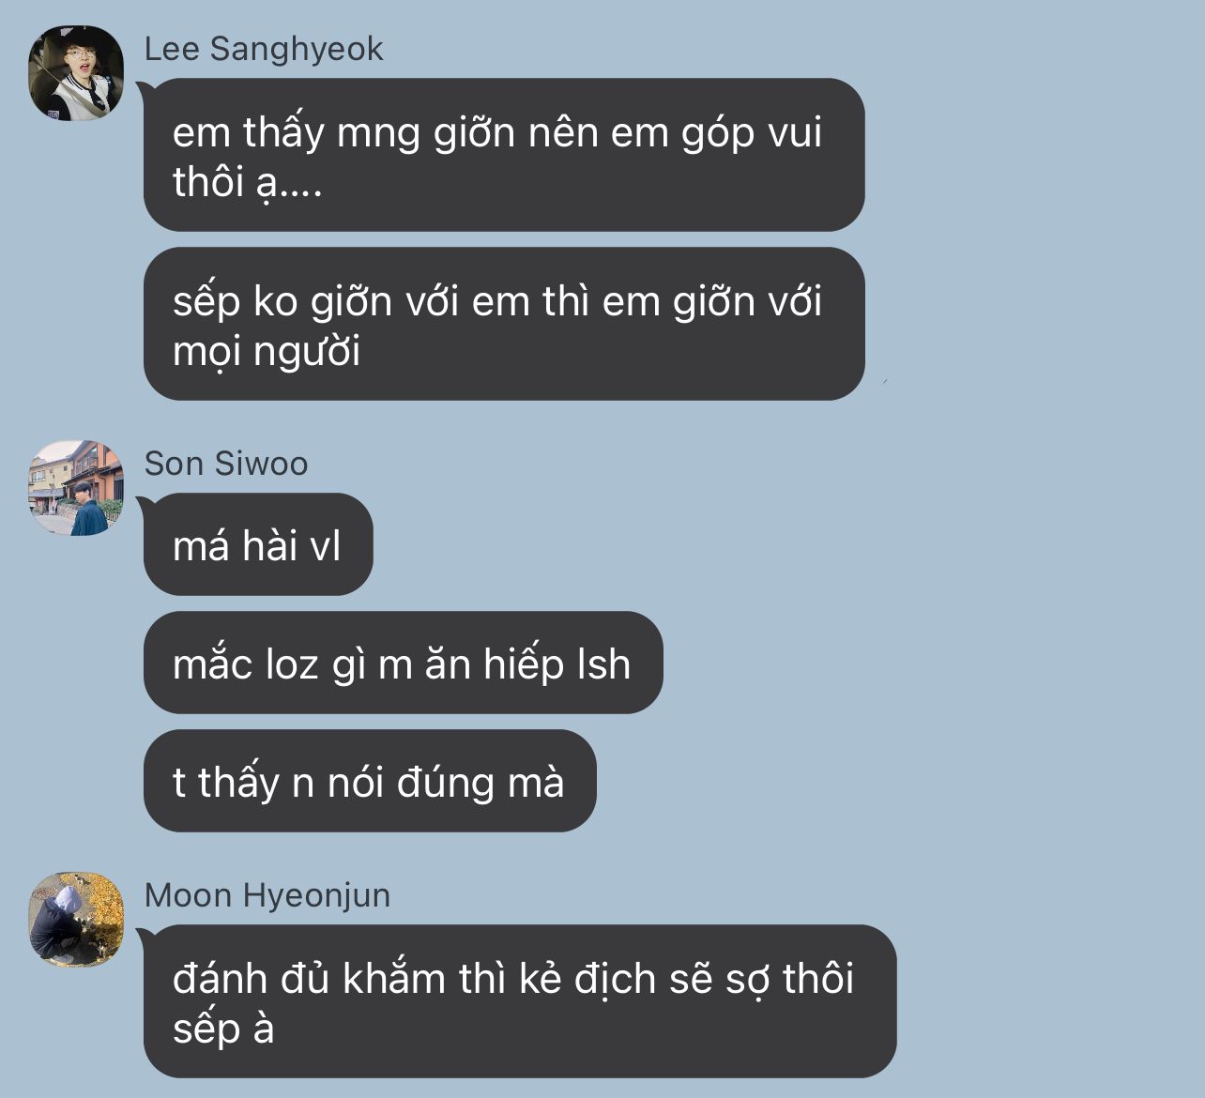
Task: Select message 't thấy n nói đúng mà'
Action: tap(370, 781)
